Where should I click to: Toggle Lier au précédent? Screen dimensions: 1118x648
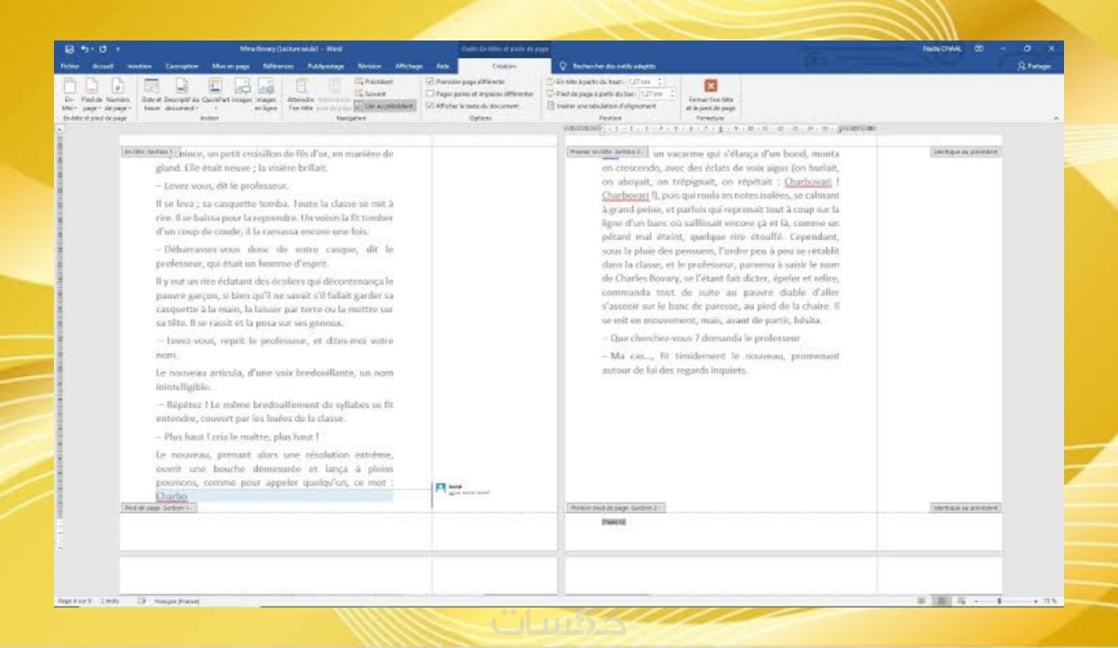(384, 104)
